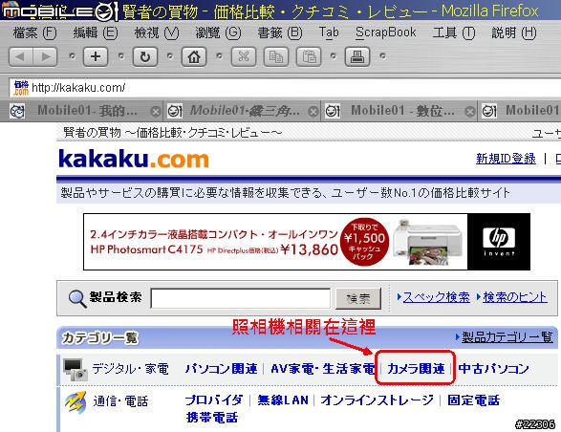This screenshot has height=432, width=561.
Task: Open the 携帯電話 link
Action: point(212,418)
